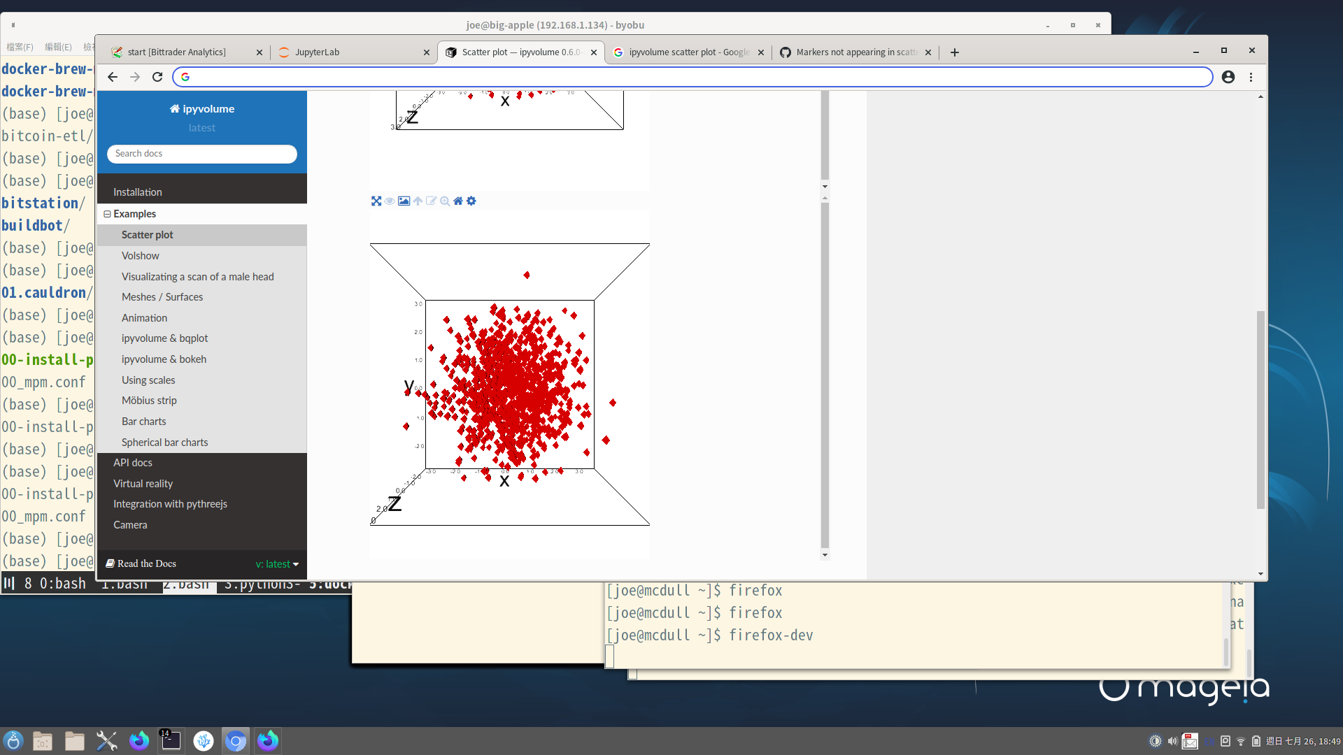
Task: Click the upload arrow icon on the widget toolbar
Action: pyautogui.click(x=418, y=201)
